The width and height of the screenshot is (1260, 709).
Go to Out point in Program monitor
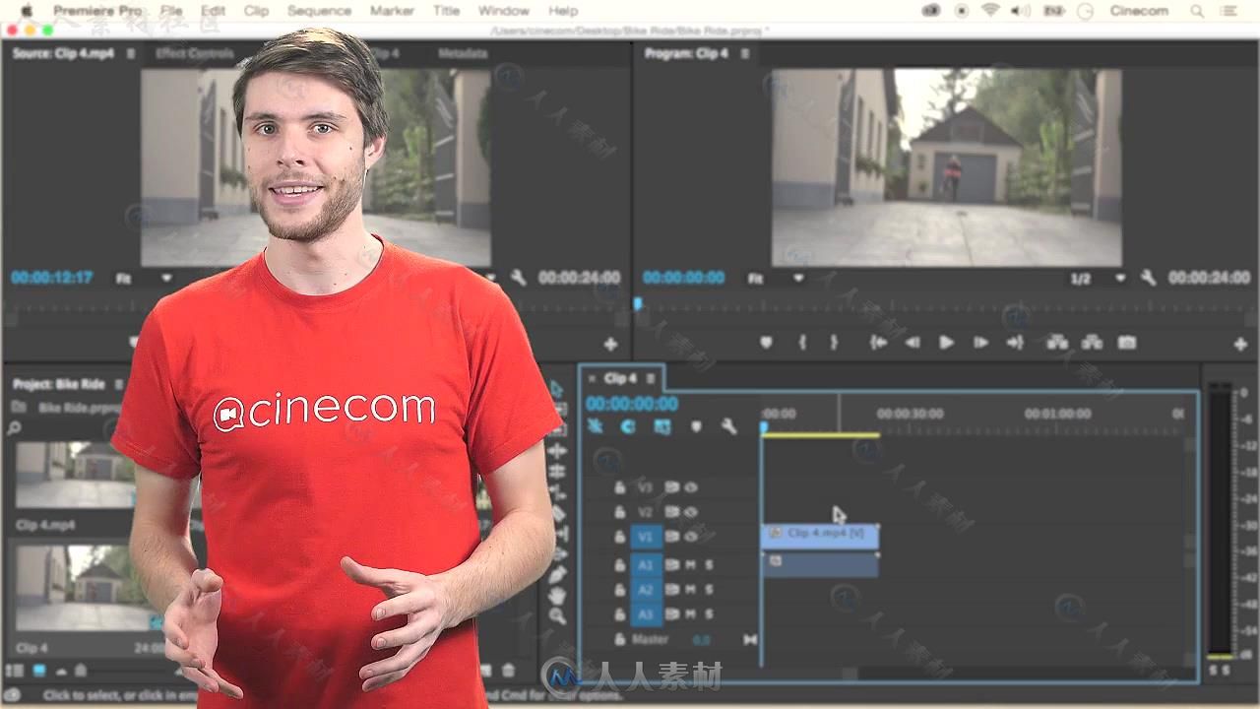[x=1015, y=343]
